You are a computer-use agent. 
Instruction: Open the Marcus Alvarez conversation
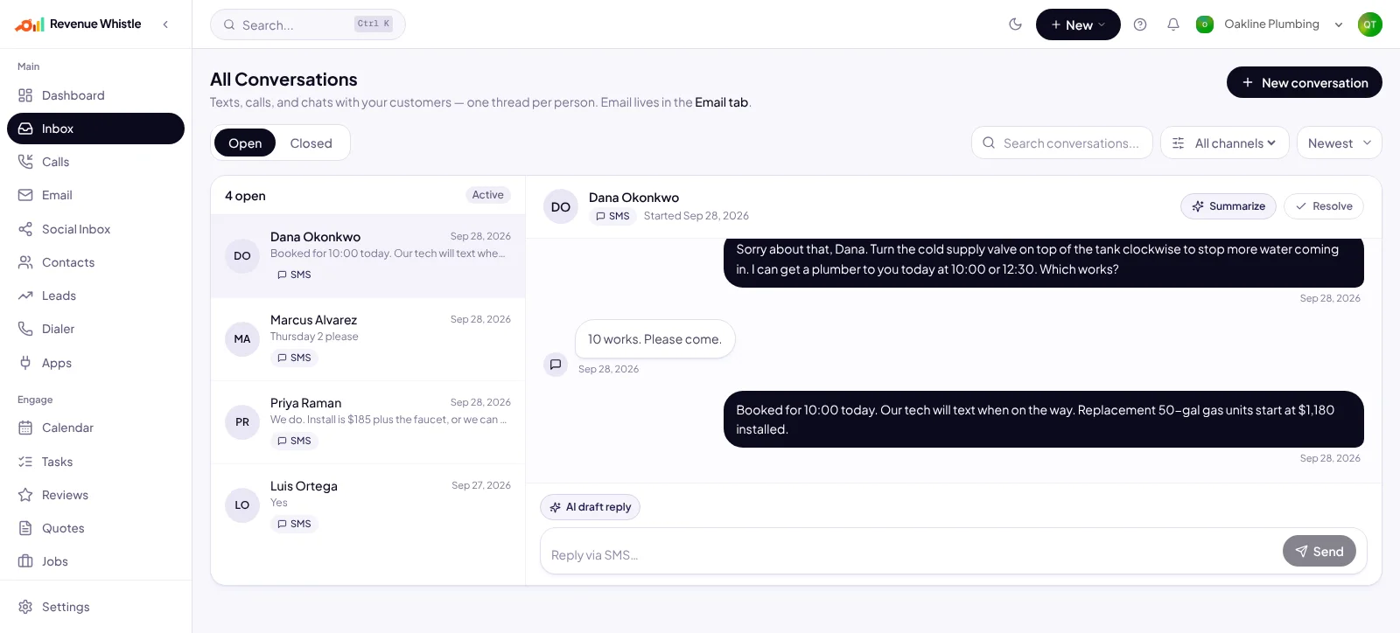tap(368, 339)
